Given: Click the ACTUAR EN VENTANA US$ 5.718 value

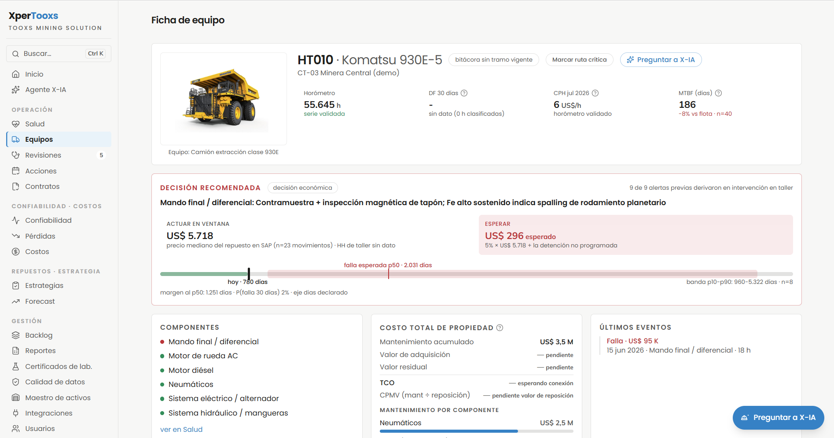Looking at the screenshot, I should click(190, 236).
